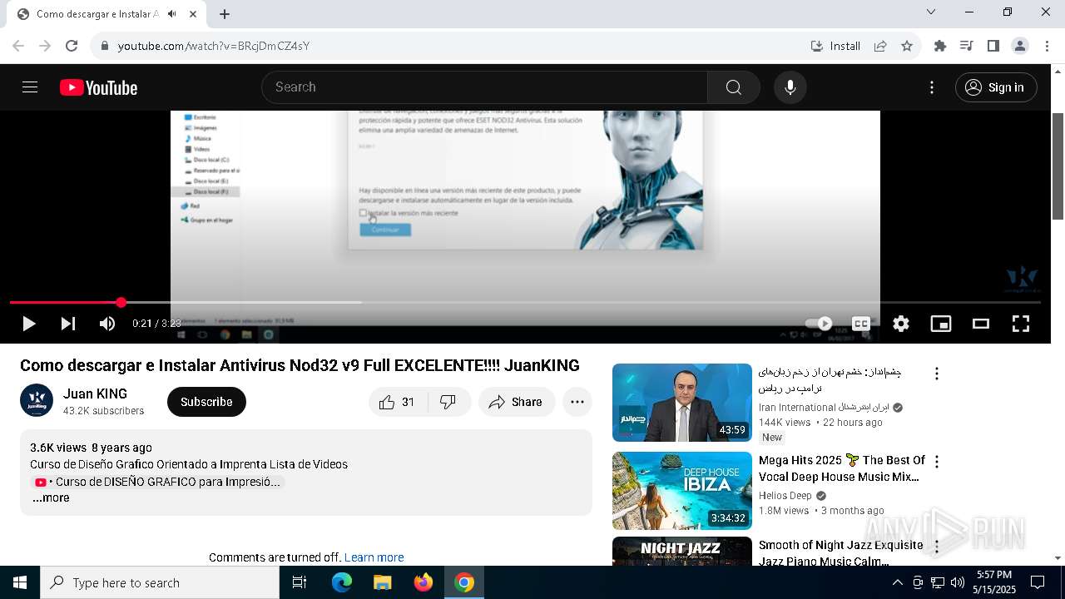Sign in to YouTube
The image size is (1065, 599).
996,87
